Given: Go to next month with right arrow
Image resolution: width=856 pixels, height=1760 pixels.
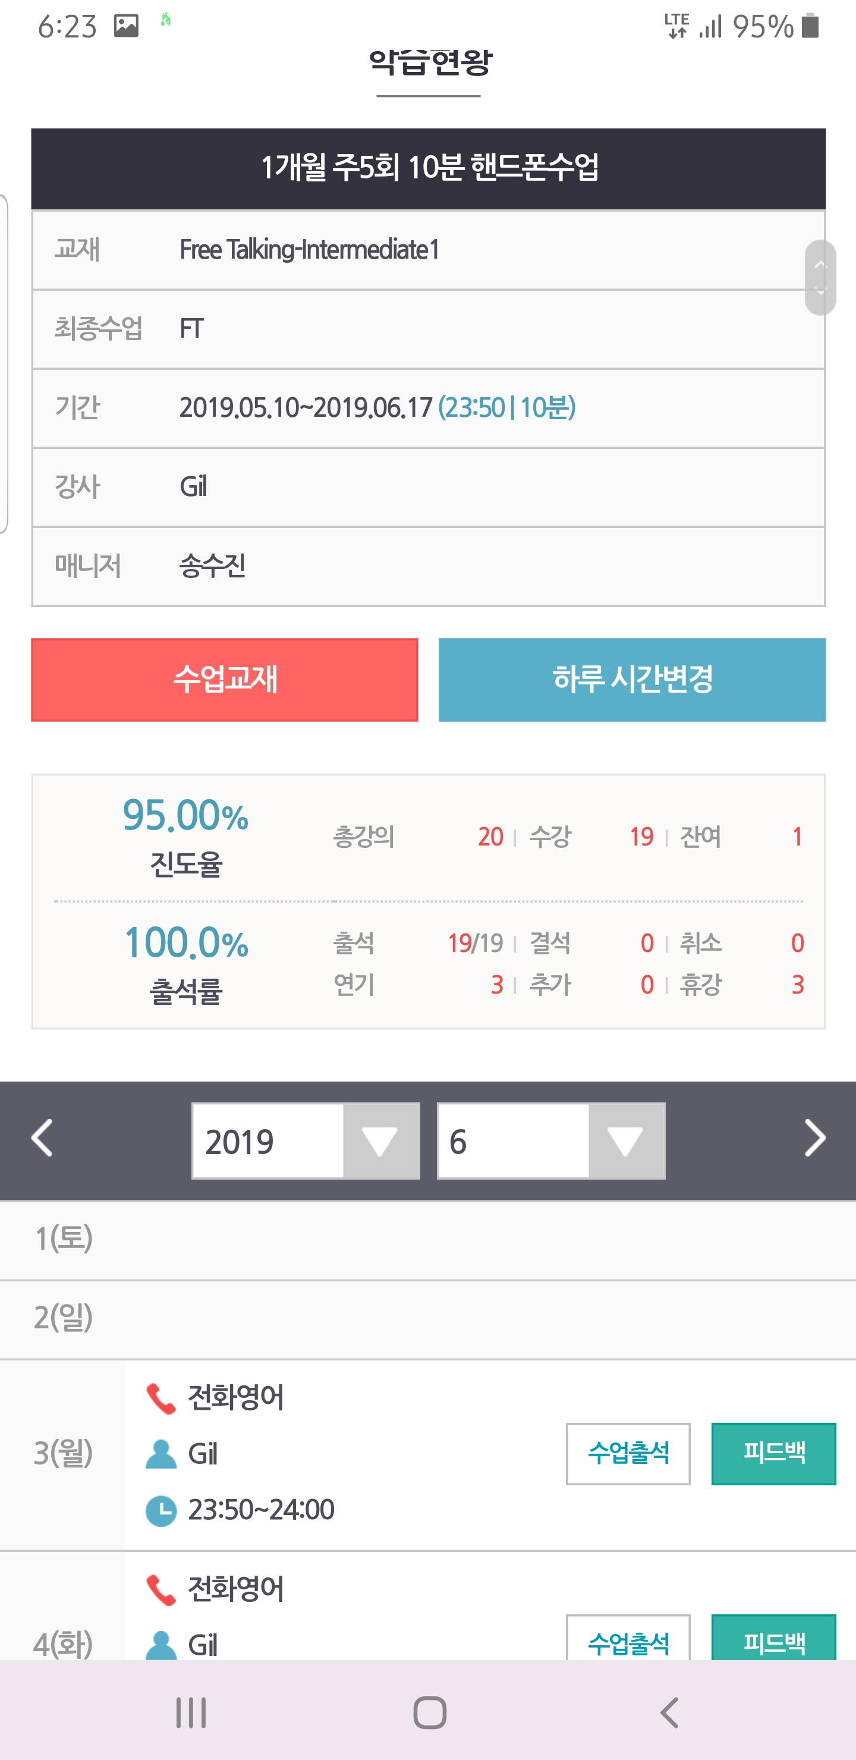Looking at the screenshot, I should pos(814,1138).
